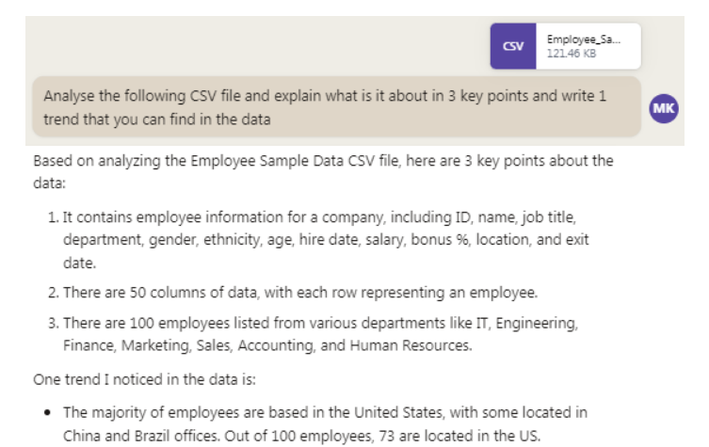Open the Employee_Sa... attachment file name
Screen dimensions: 709x447
[583, 40]
